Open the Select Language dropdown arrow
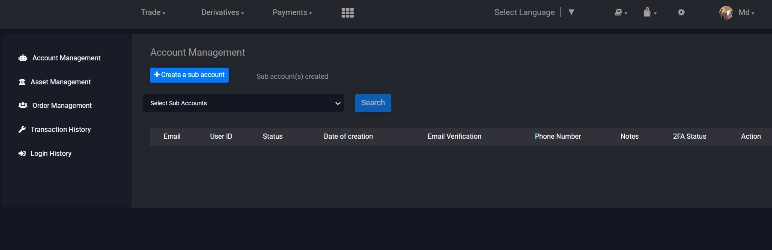Screen dimensions: 772x250 coord(571,12)
